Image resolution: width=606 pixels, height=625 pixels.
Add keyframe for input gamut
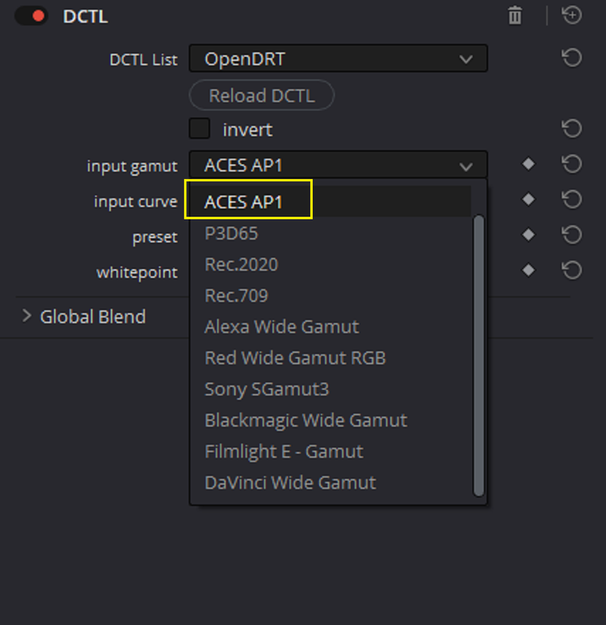click(529, 164)
